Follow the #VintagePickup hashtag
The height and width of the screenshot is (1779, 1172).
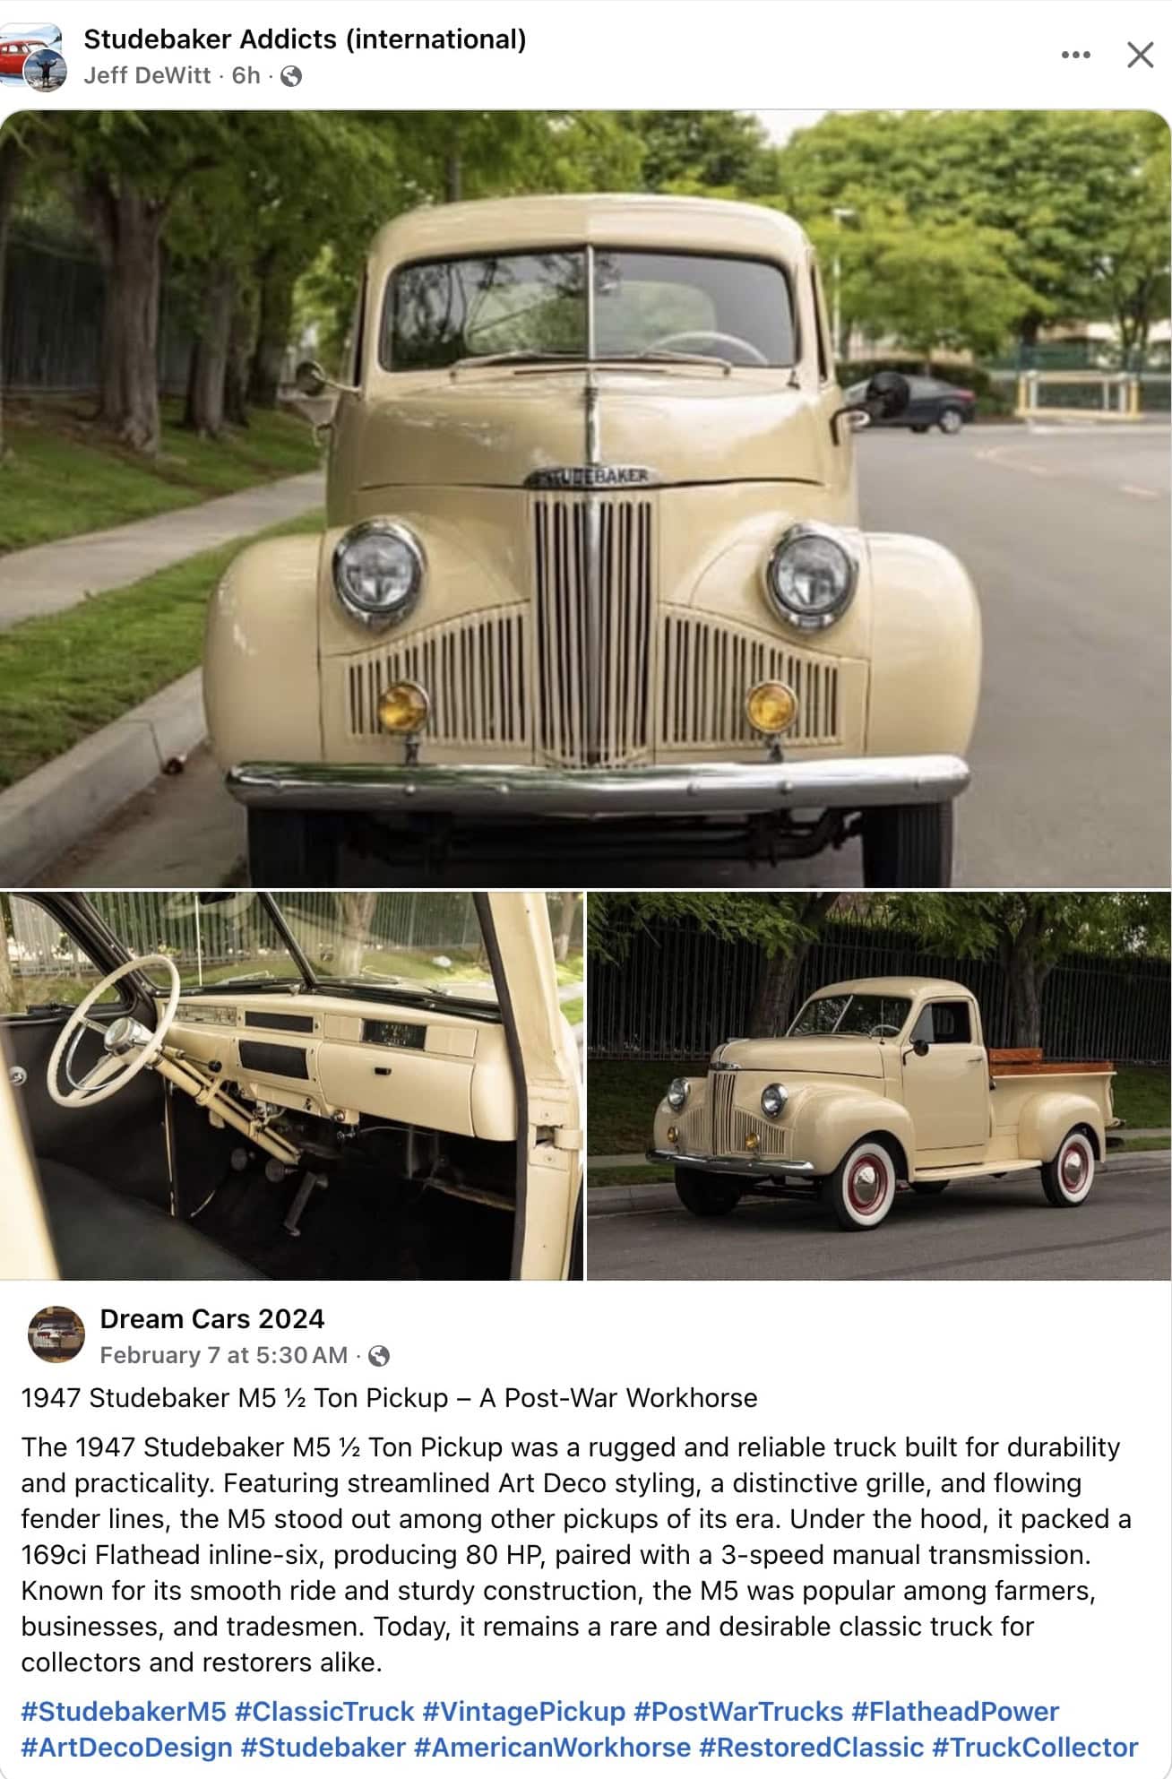coord(524,1712)
